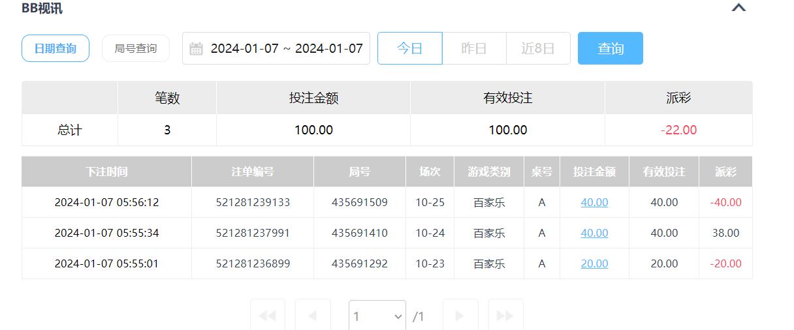Click the 有效投注 detail table header
Viewport: 794px width, 330px height.
(x=664, y=172)
